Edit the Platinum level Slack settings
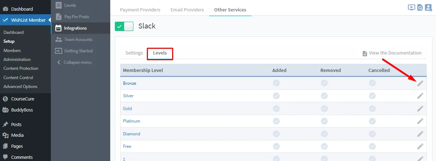The height and width of the screenshot is (161, 436). (420, 121)
